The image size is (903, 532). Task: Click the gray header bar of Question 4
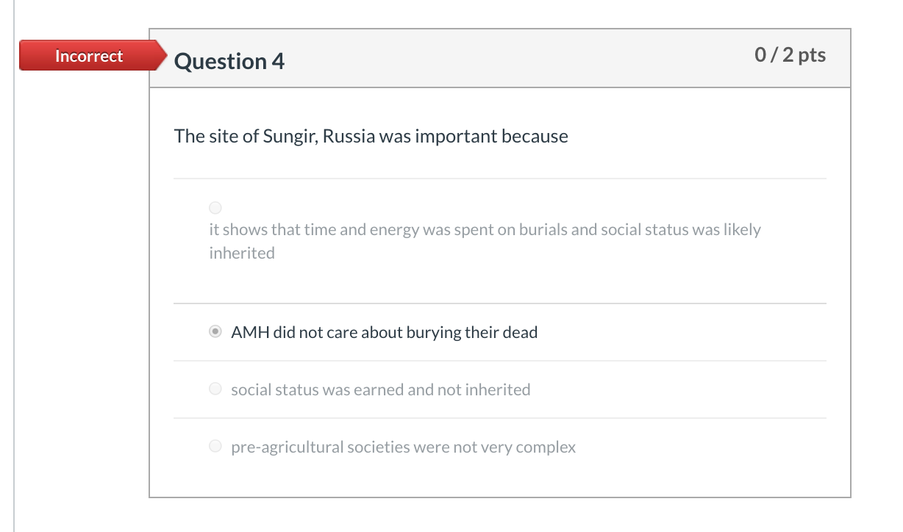(500, 58)
